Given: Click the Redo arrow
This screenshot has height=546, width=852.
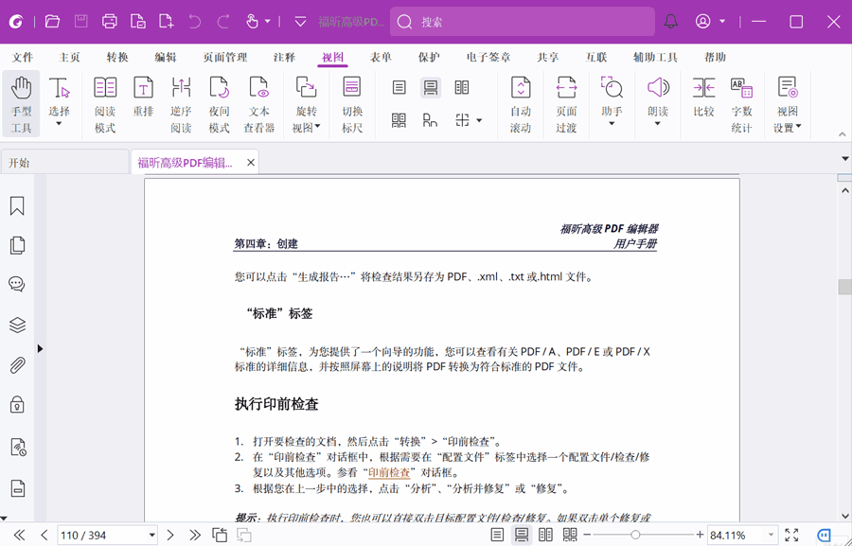Looking at the screenshot, I should tap(223, 22).
